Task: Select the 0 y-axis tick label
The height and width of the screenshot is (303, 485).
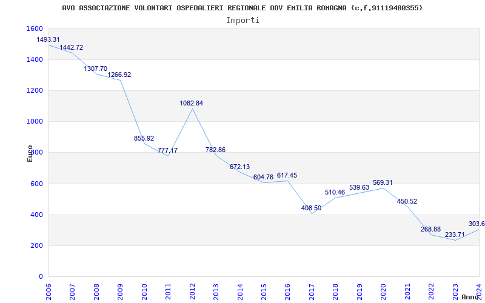Action: [41, 276]
